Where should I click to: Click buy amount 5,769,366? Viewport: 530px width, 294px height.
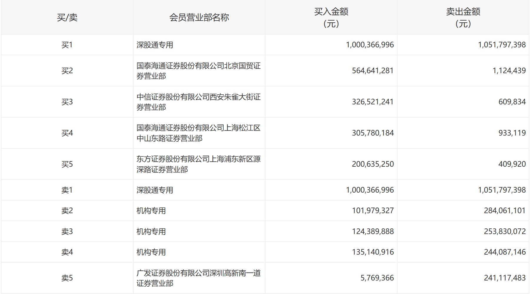point(377,278)
